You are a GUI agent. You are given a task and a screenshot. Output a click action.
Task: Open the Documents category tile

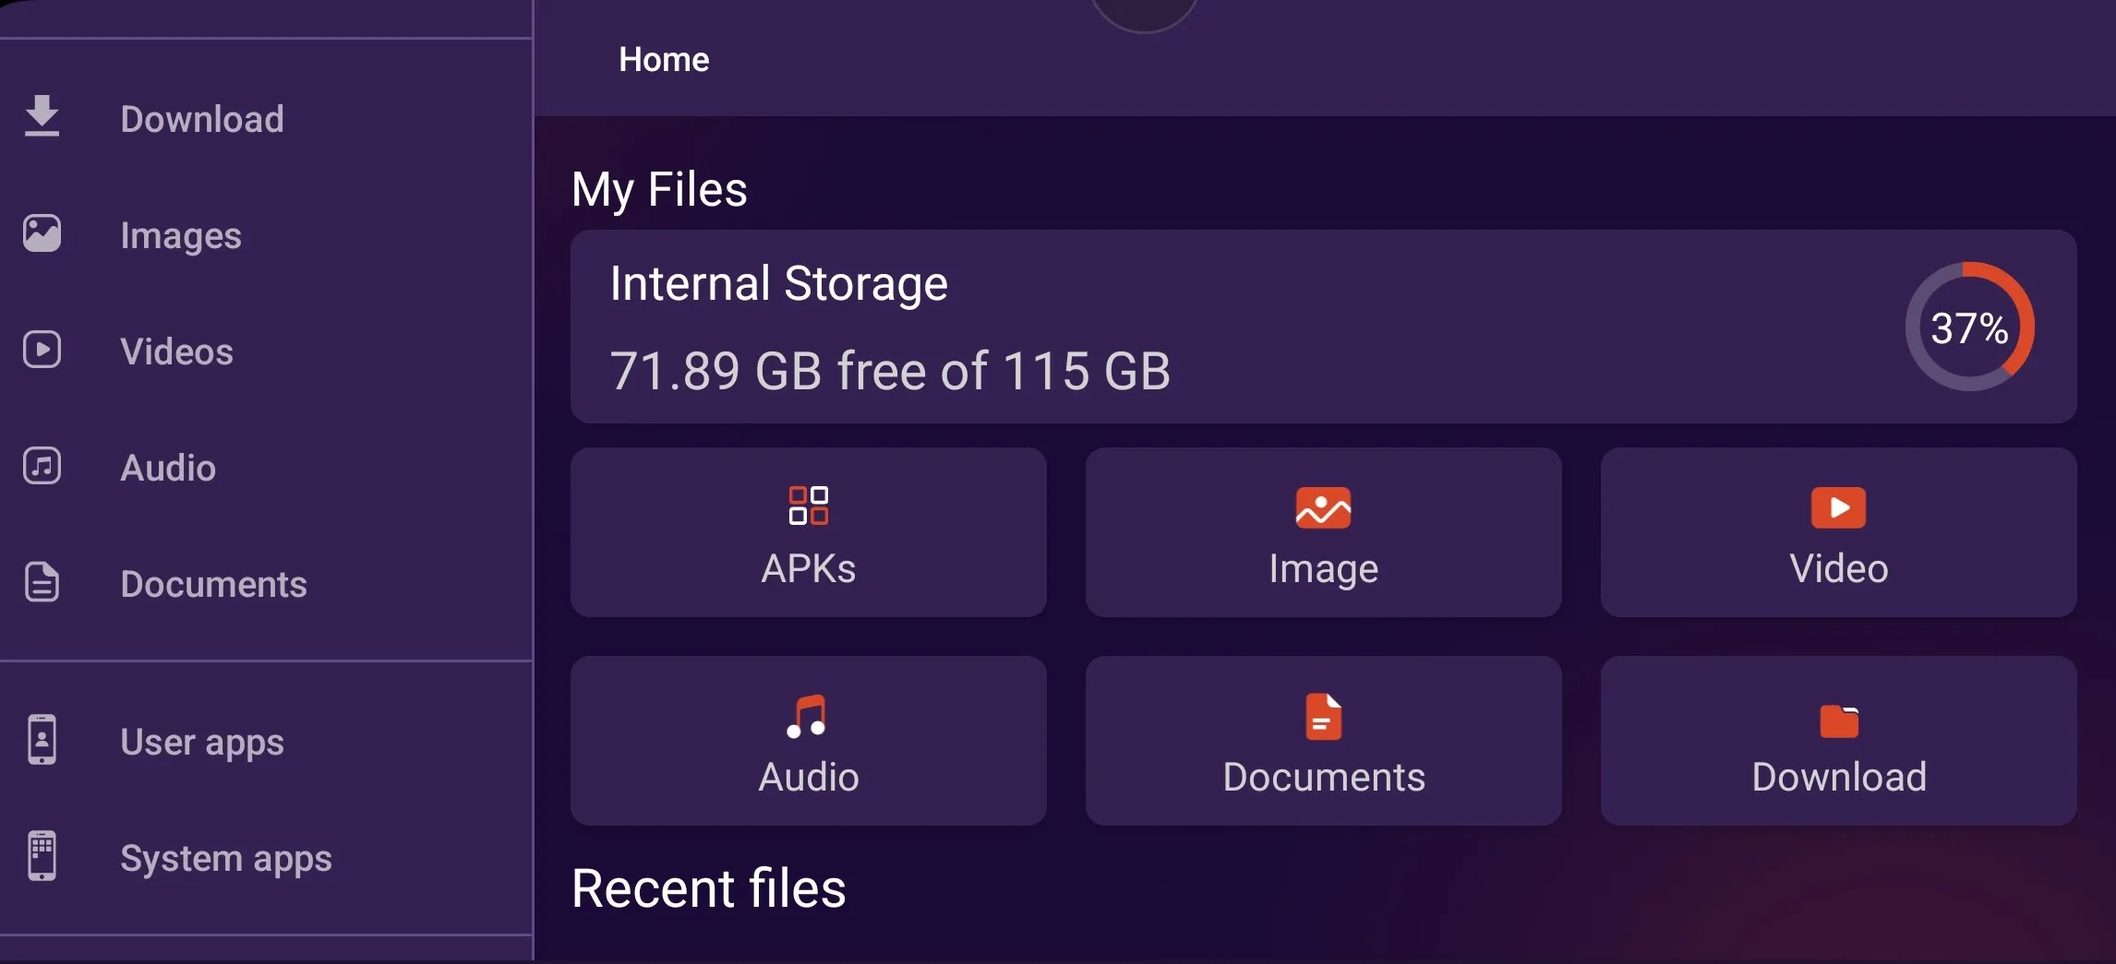[x=1323, y=741]
